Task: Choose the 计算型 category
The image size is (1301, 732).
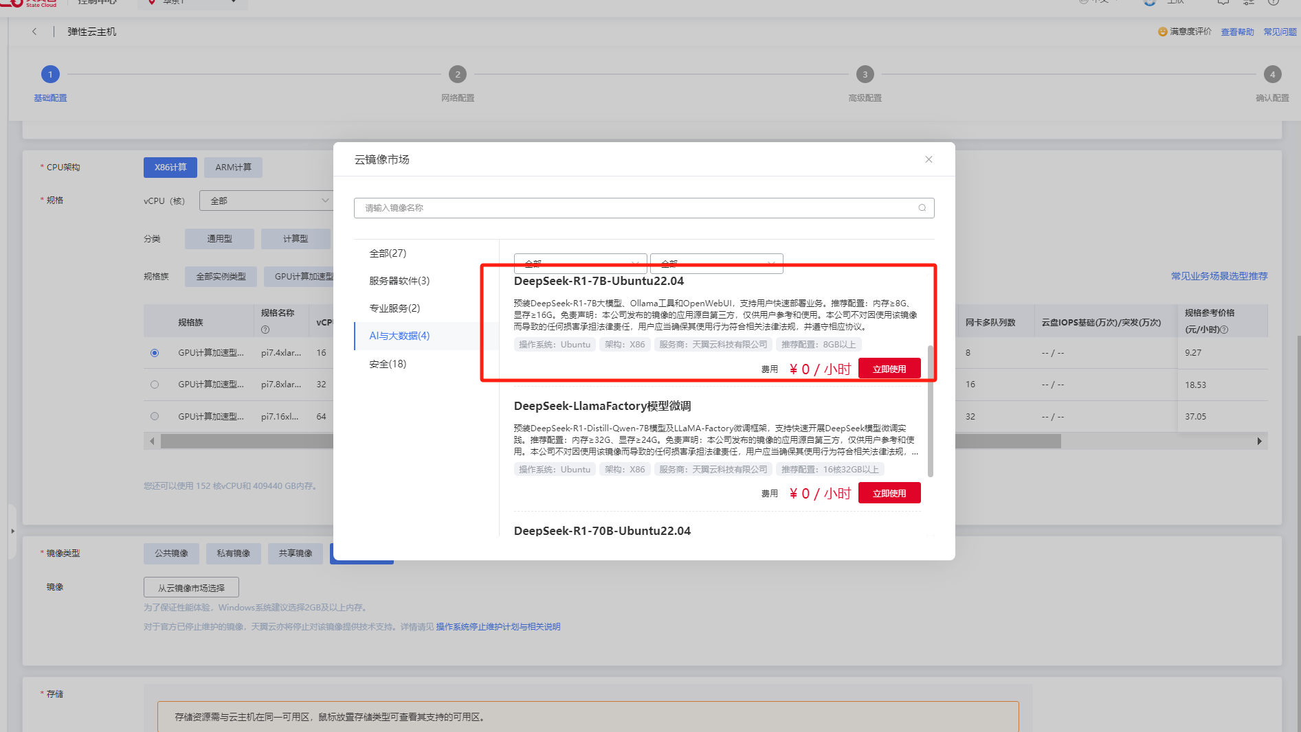Action: [296, 239]
